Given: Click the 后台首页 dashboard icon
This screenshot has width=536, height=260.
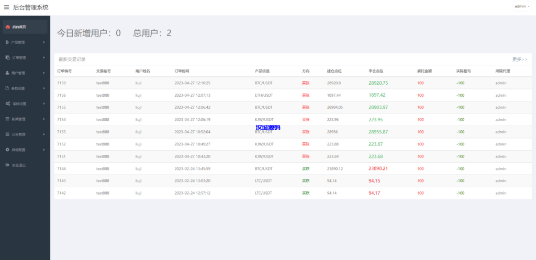Looking at the screenshot, I should pos(7,27).
